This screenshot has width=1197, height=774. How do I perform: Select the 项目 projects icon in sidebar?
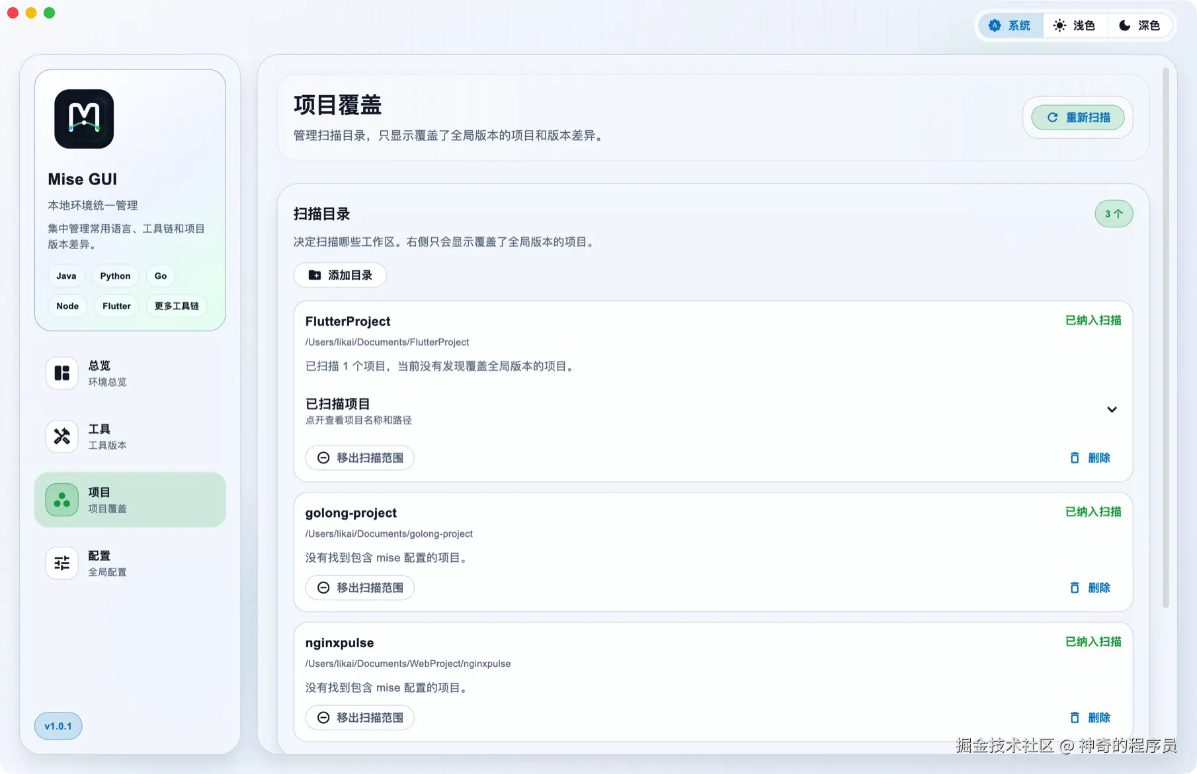click(x=62, y=500)
